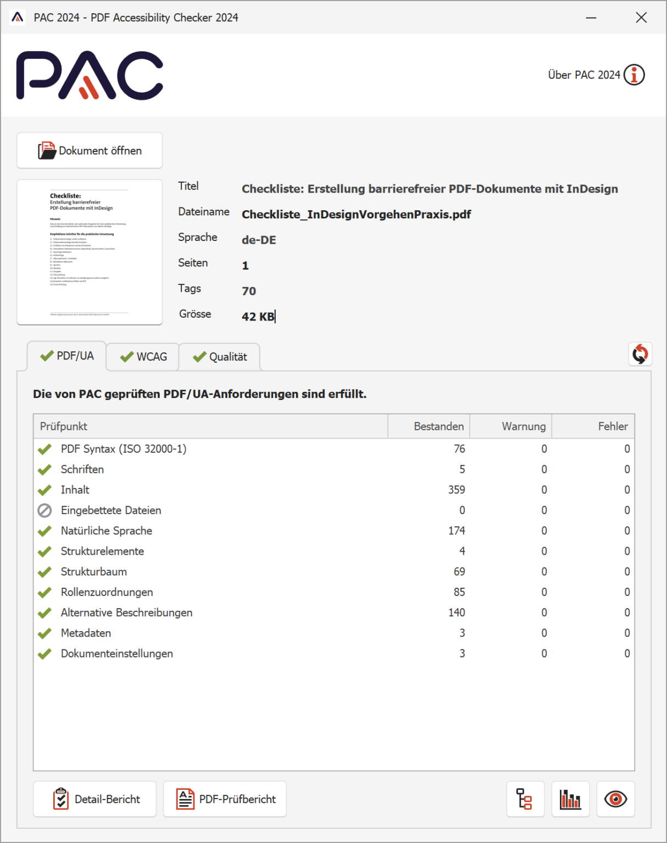Image resolution: width=667 pixels, height=843 pixels.
Task: Click the Dokument öffnen button
Action: (x=90, y=150)
